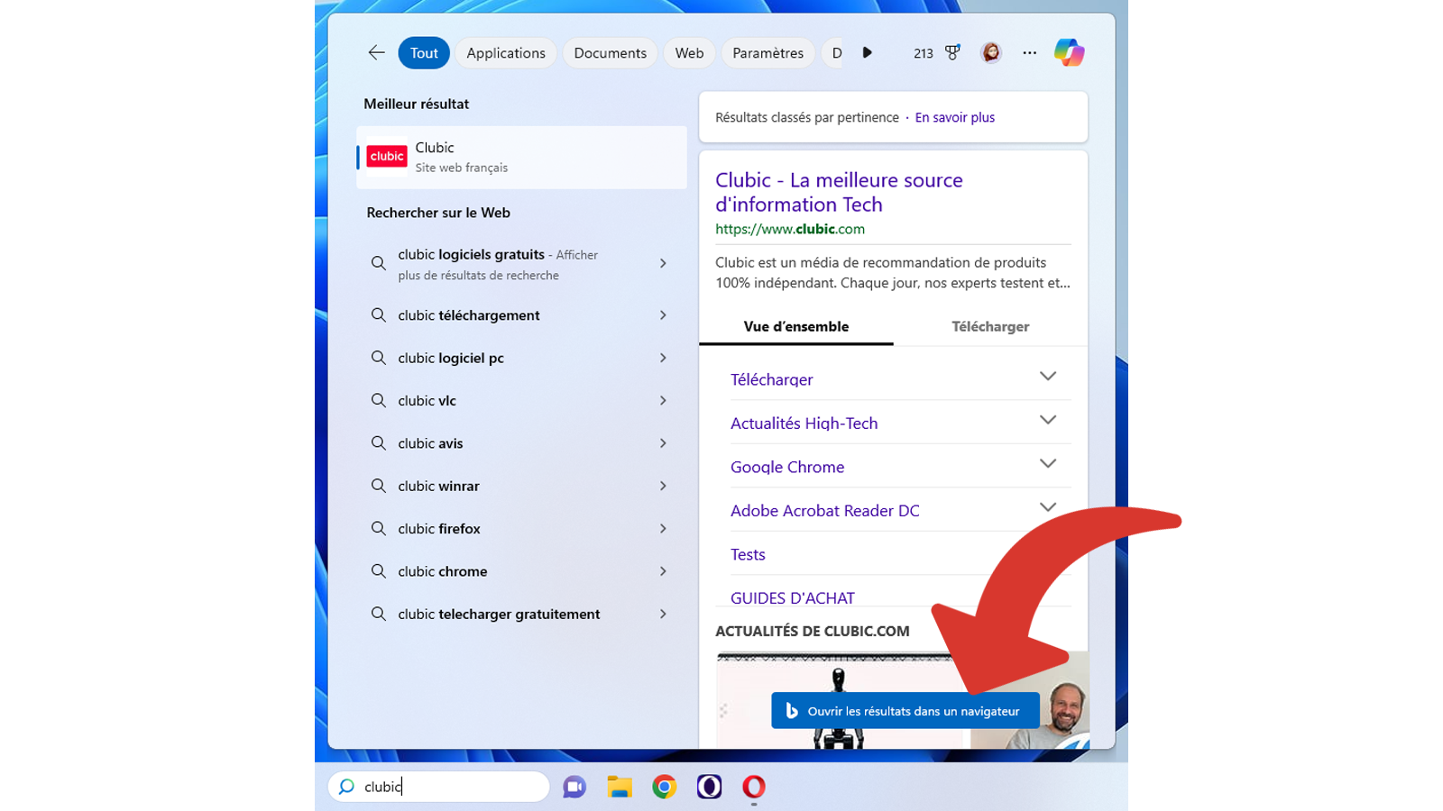The height and width of the screenshot is (811, 1443).
Task: Launch Opera from the taskbar
Action: coord(753,786)
